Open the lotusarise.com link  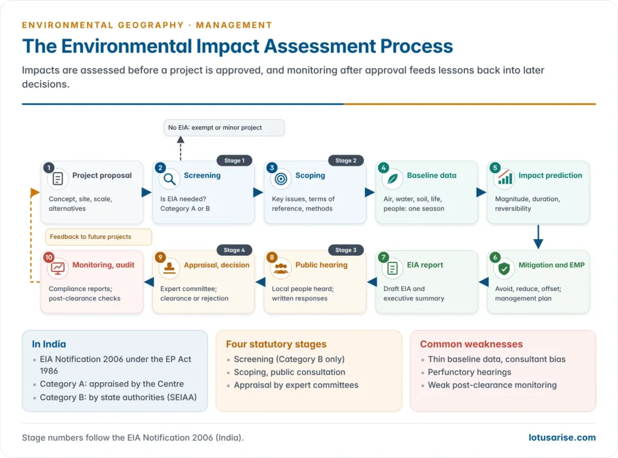tap(562, 437)
